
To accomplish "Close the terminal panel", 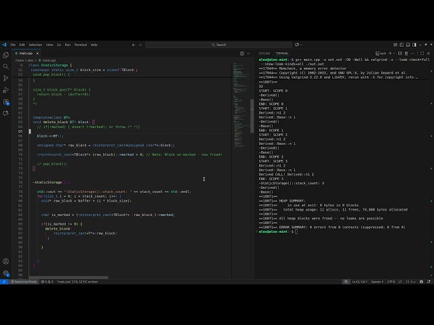I will click(429, 53).
